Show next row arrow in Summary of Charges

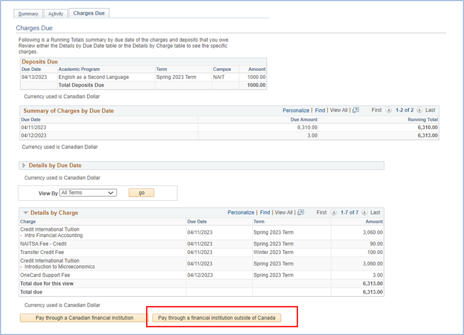click(420, 110)
